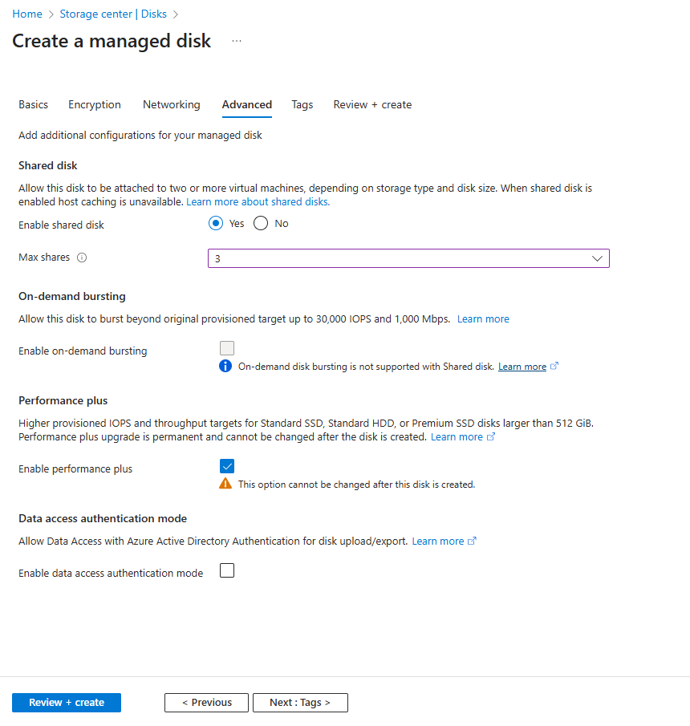The width and height of the screenshot is (690, 726).
Task: Enable on-demand bursting
Action: 227,347
